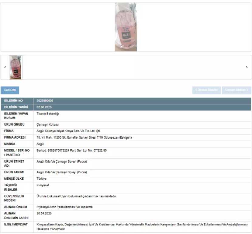The width and height of the screenshot is (252, 234).
Task: Click the company address in Eskişehir
Action: tap(85, 137)
